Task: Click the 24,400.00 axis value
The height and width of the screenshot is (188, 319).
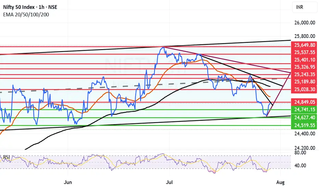Action: point(305,134)
